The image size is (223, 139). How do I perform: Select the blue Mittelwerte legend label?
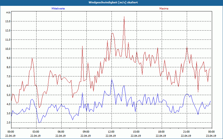(x=58, y=9)
